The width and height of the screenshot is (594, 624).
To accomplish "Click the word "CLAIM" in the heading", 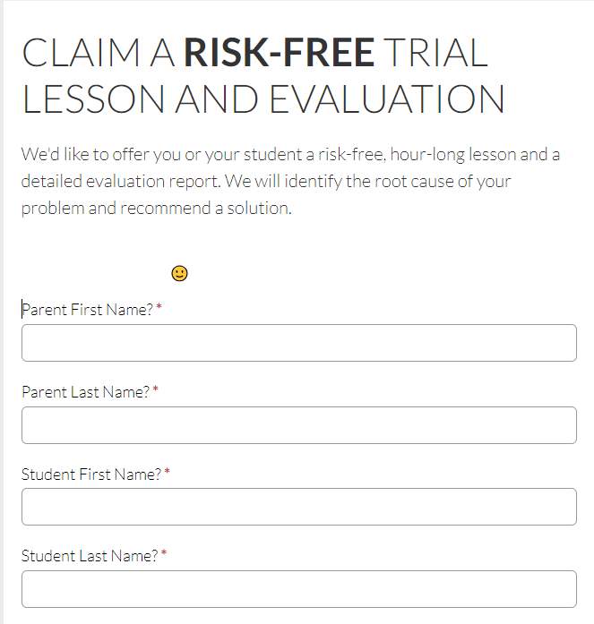I will [81, 53].
